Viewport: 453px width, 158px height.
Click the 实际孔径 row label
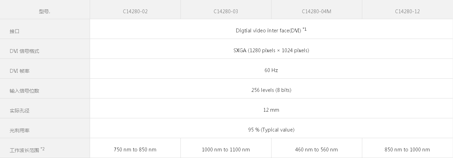point(20,111)
